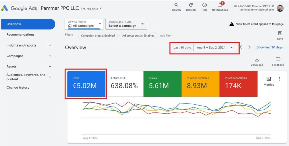289x146 pixels.
Task: Click the Campaign status: Enabled filter chip
Action: tap(98, 36)
